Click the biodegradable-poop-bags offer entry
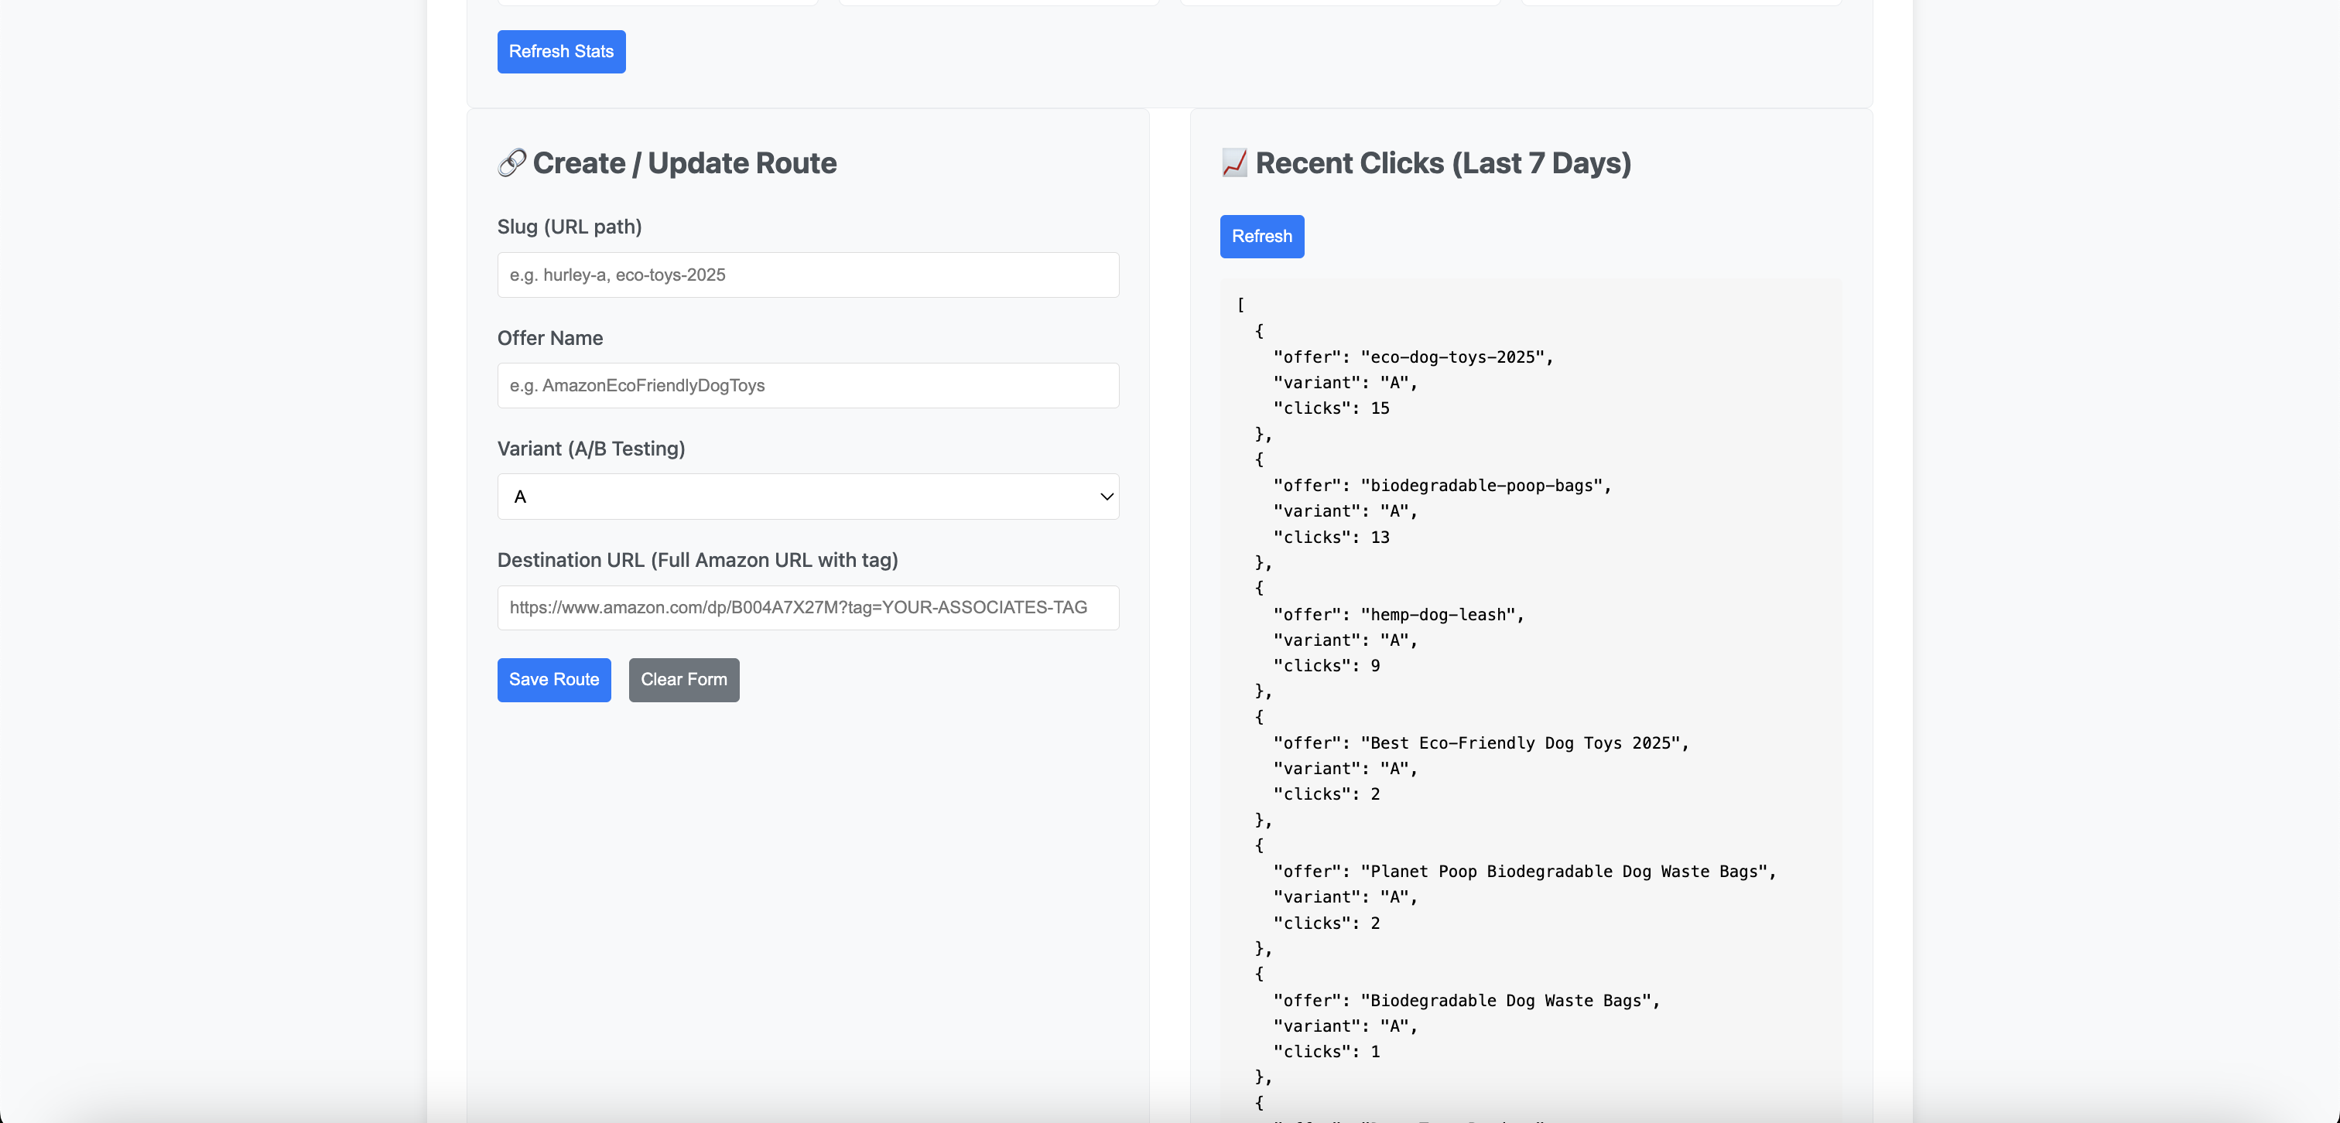The width and height of the screenshot is (2340, 1123). pos(1442,485)
